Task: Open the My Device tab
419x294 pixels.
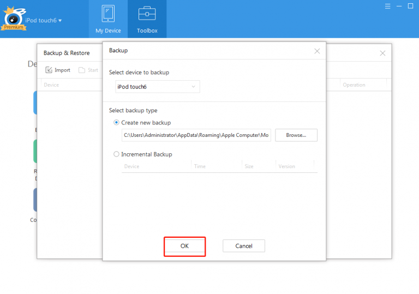Action: point(108,19)
